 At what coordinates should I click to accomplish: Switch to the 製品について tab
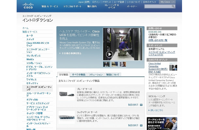tap(113, 75)
